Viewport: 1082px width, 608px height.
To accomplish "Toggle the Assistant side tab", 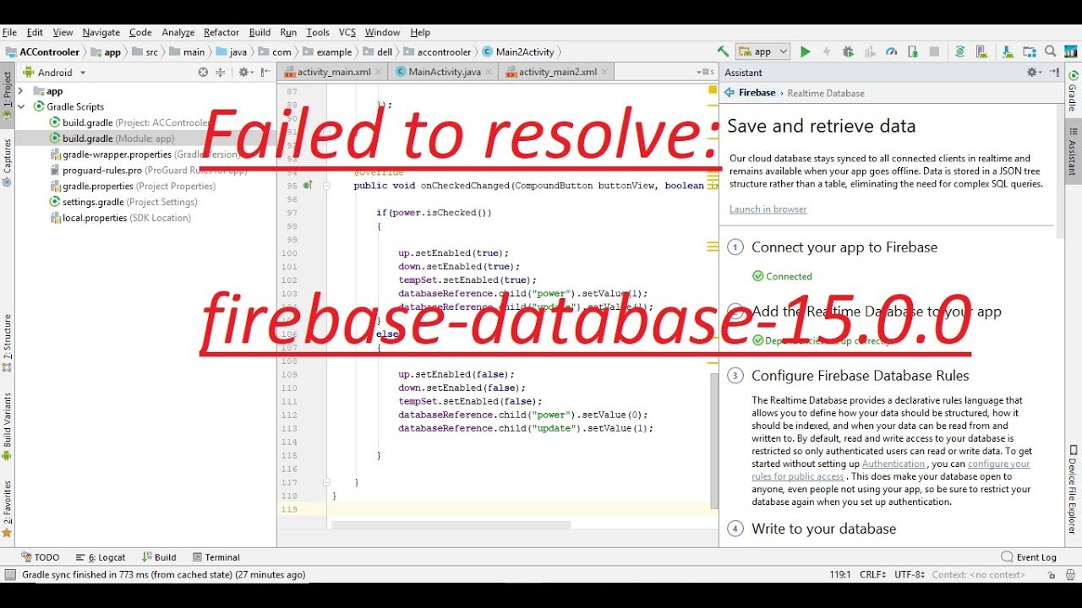I will [1072, 149].
